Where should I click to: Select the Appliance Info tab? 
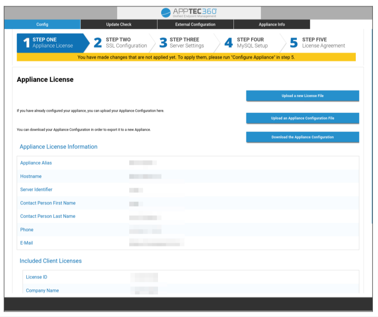(x=271, y=25)
